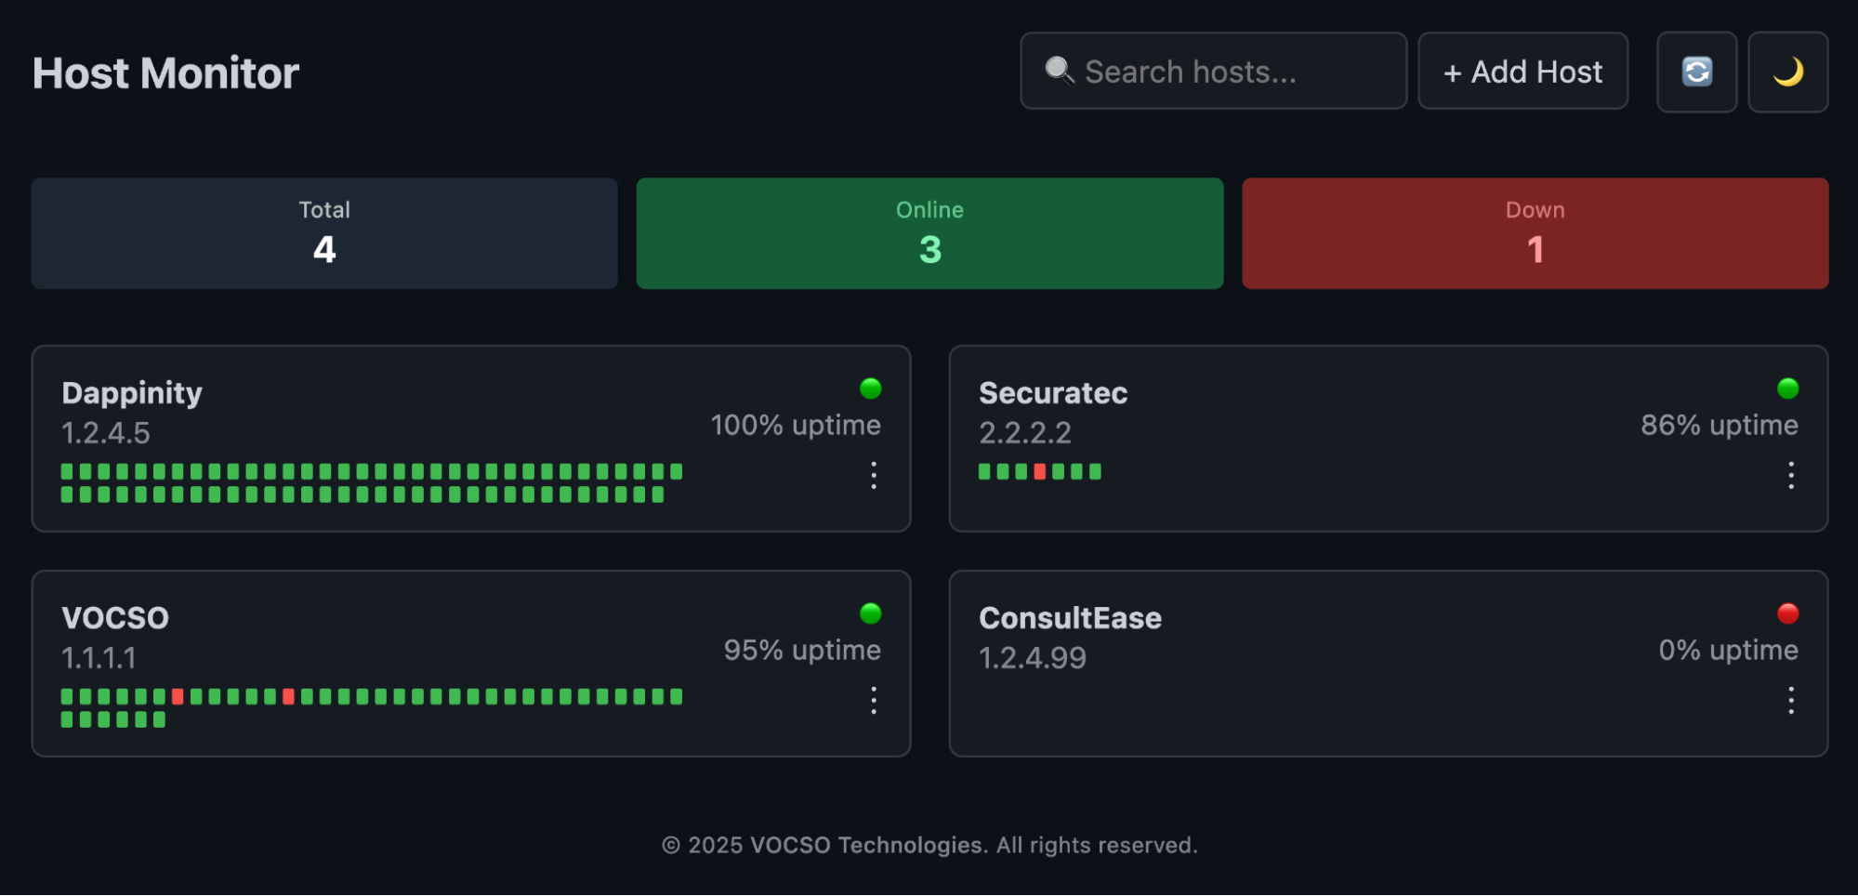Click the magnifier icon in search box

(x=1059, y=71)
